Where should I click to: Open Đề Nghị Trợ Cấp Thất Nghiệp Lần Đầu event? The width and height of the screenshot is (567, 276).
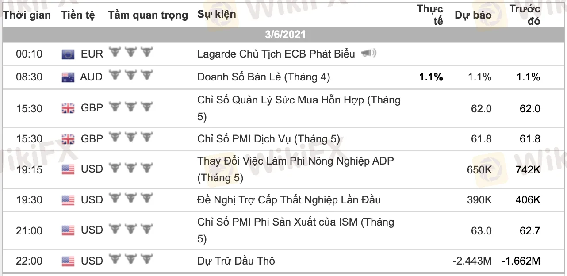[289, 200]
